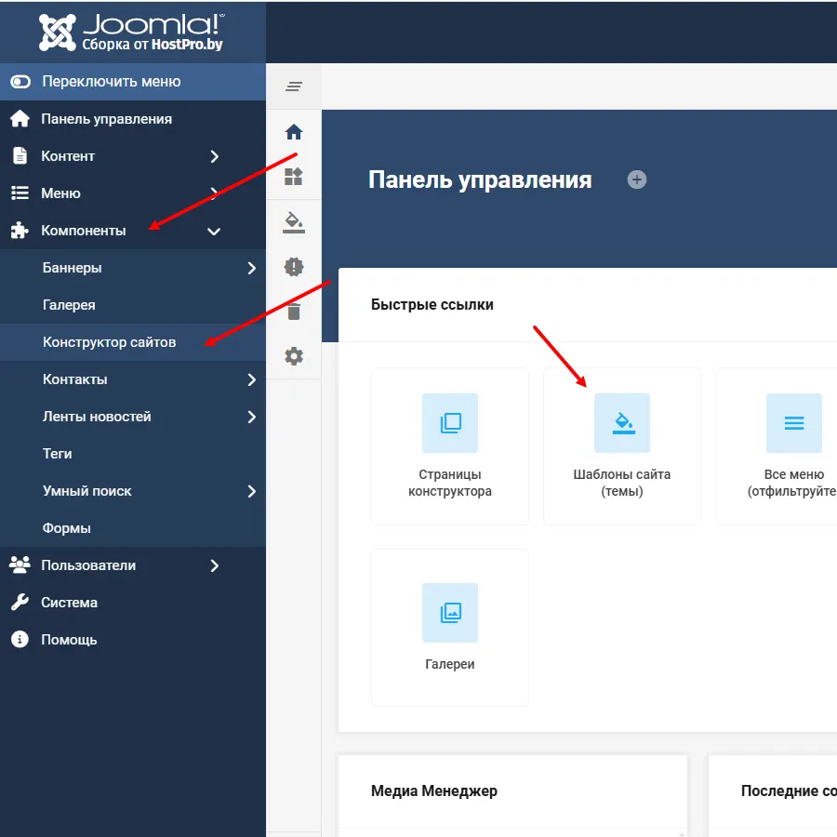Open the blocks grid icon in the sidebar
The image size is (837, 837).
click(x=294, y=177)
